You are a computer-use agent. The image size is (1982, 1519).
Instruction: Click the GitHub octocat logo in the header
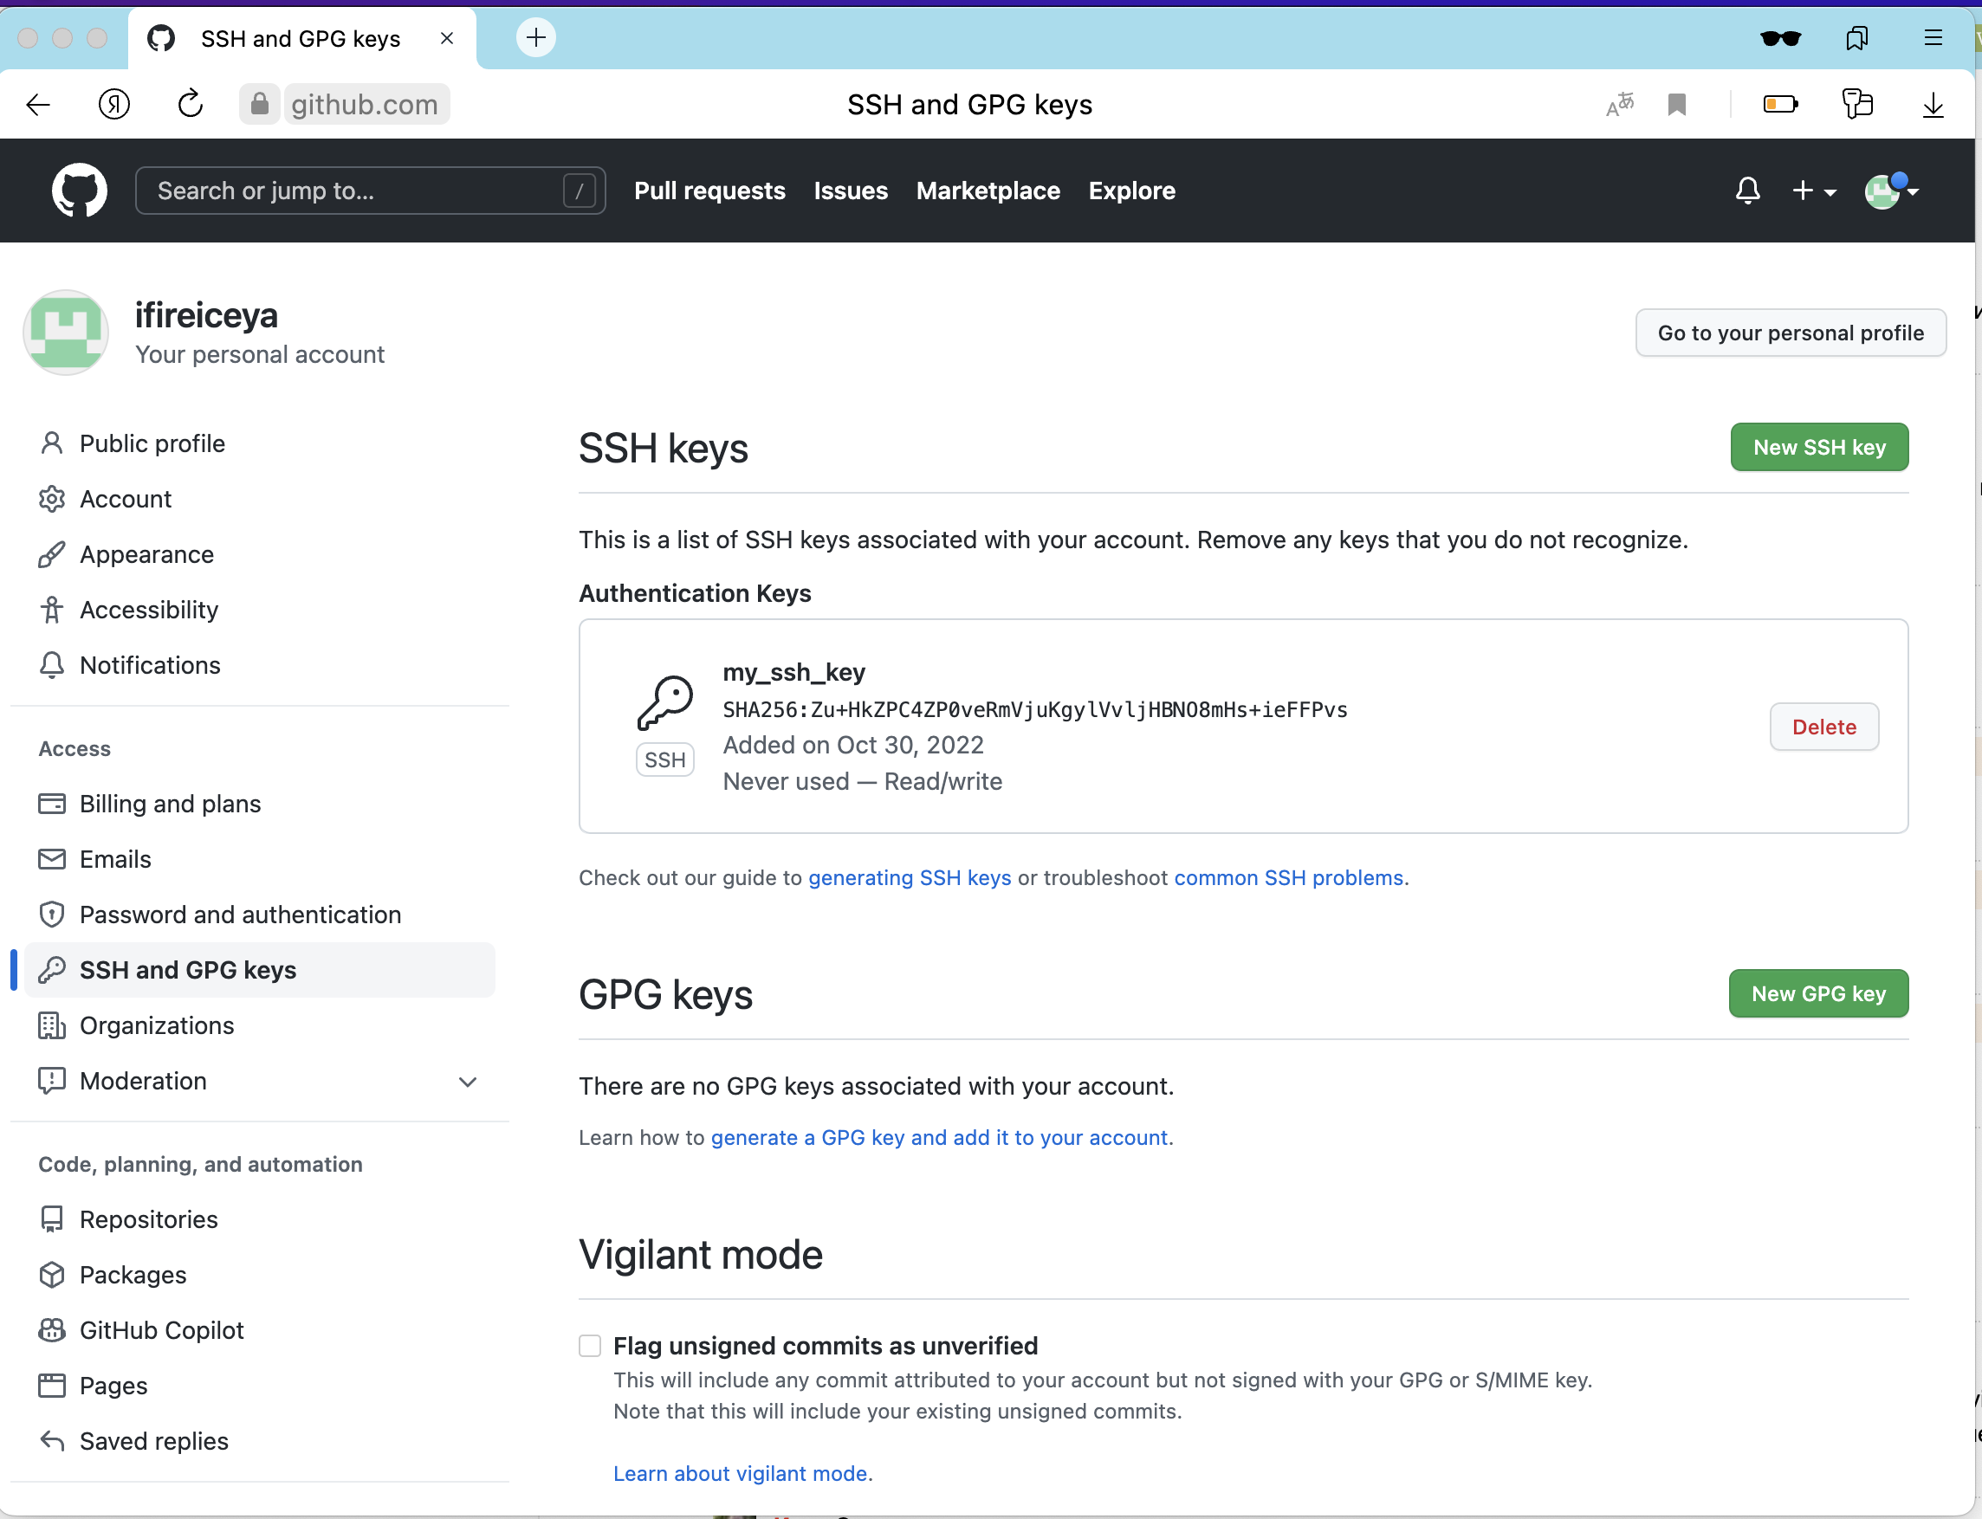coord(79,191)
